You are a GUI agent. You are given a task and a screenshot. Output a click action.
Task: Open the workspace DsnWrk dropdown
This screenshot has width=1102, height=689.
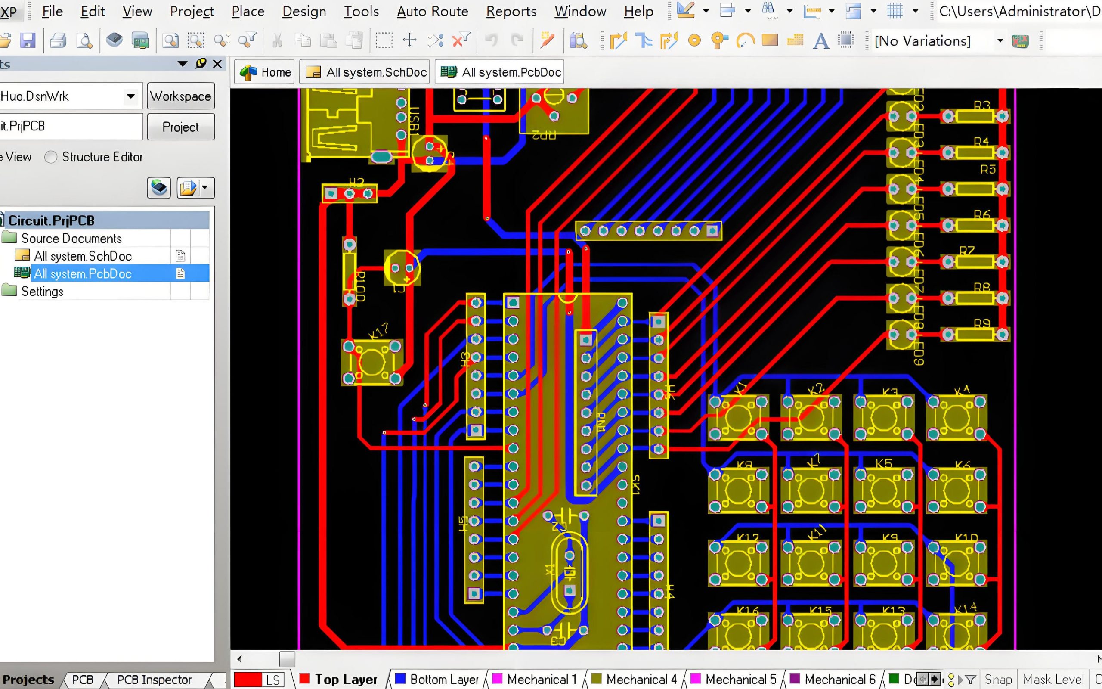pyautogui.click(x=131, y=96)
